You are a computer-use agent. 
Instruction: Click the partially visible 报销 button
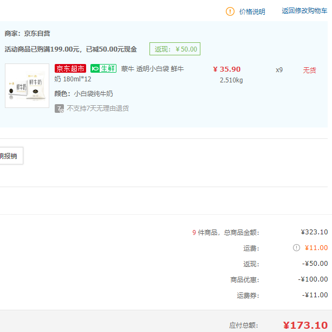pyautogui.click(x=11, y=156)
